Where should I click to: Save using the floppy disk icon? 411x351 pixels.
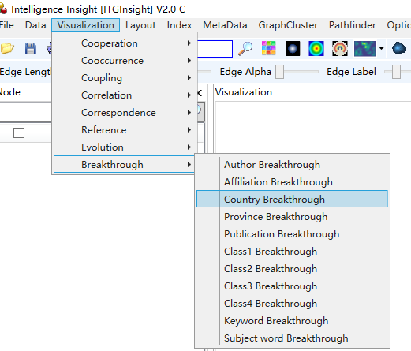tap(31, 49)
